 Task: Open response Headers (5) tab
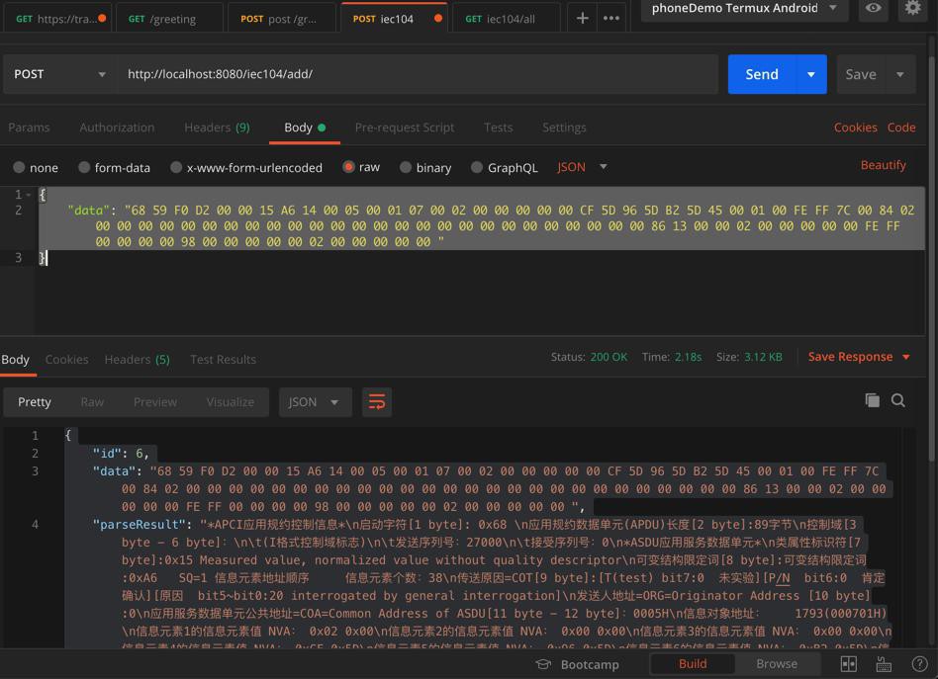[x=137, y=359]
